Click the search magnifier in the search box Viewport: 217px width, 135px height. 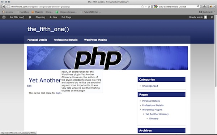click(x=198, y=6)
